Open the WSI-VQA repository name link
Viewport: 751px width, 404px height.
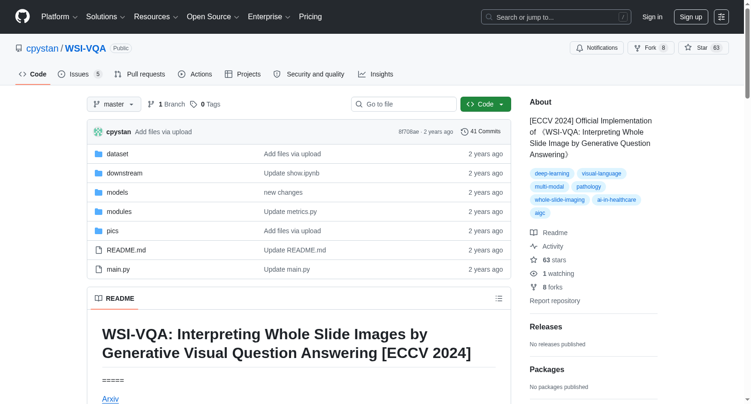tap(85, 48)
